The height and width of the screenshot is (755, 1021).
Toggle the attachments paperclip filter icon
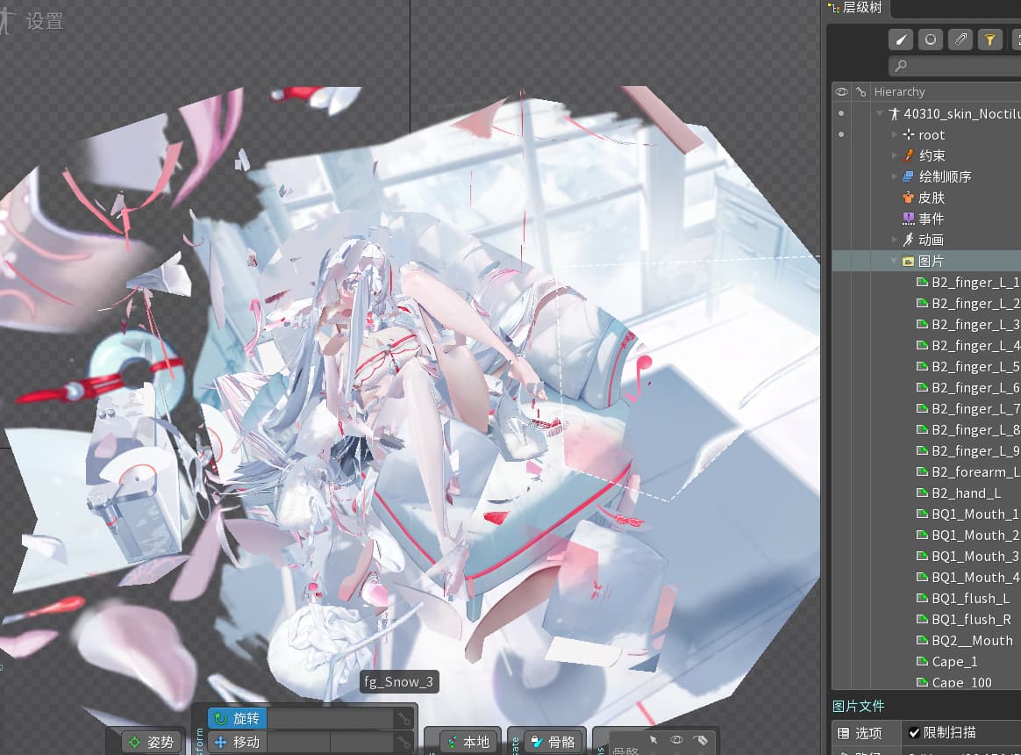click(960, 40)
